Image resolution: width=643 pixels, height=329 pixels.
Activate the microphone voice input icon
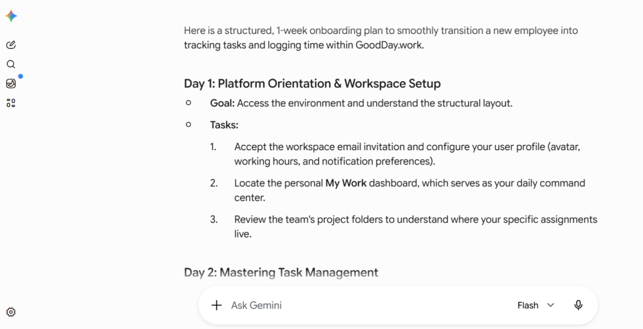(x=578, y=305)
